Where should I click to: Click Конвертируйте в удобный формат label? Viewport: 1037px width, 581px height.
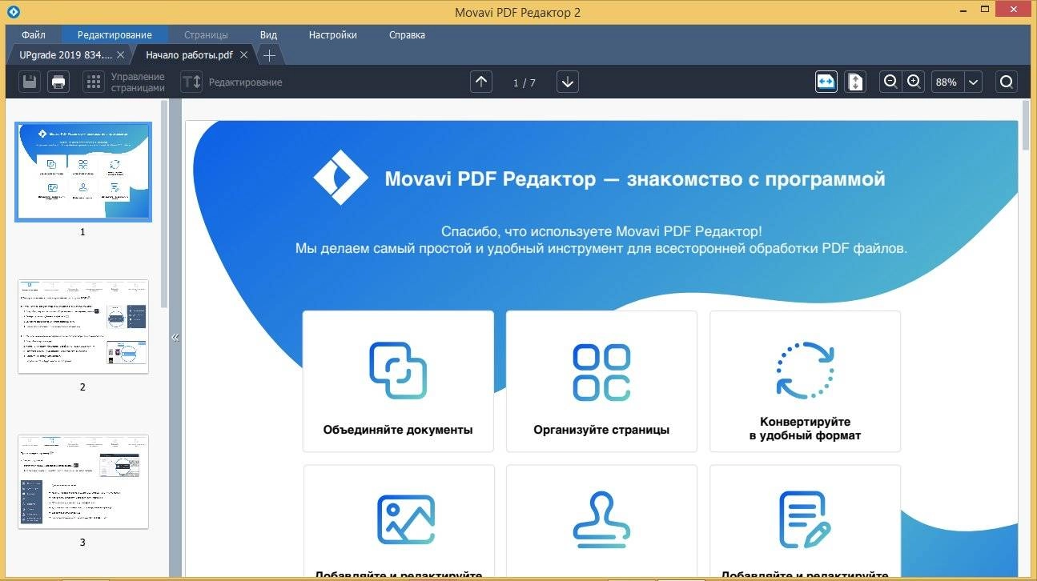pyautogui.click(x=805, y=428)
